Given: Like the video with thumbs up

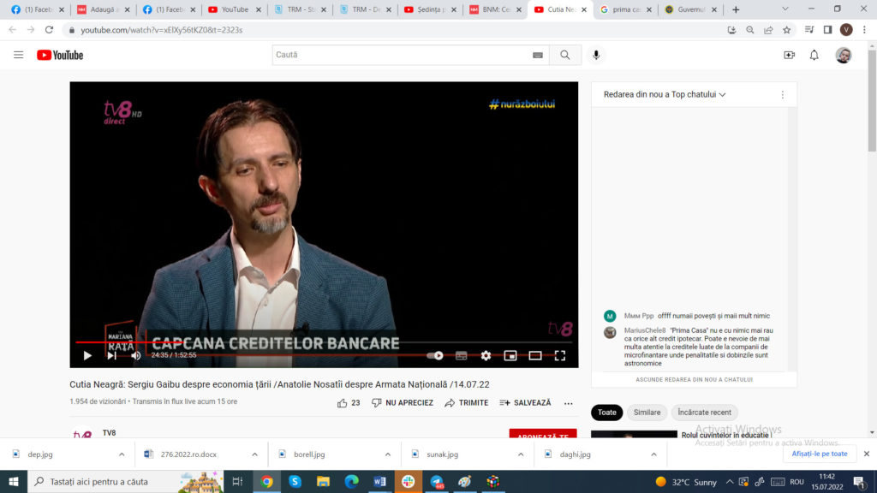Looking at the screenshot, I should click(349, 402).
